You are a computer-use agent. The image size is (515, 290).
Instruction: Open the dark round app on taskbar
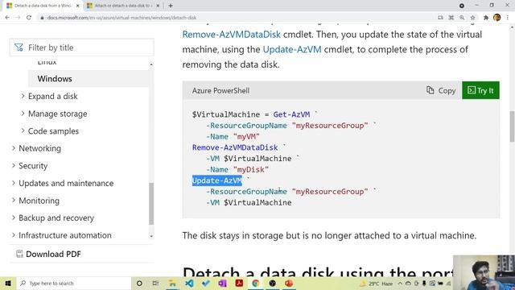tap(272, 284)
